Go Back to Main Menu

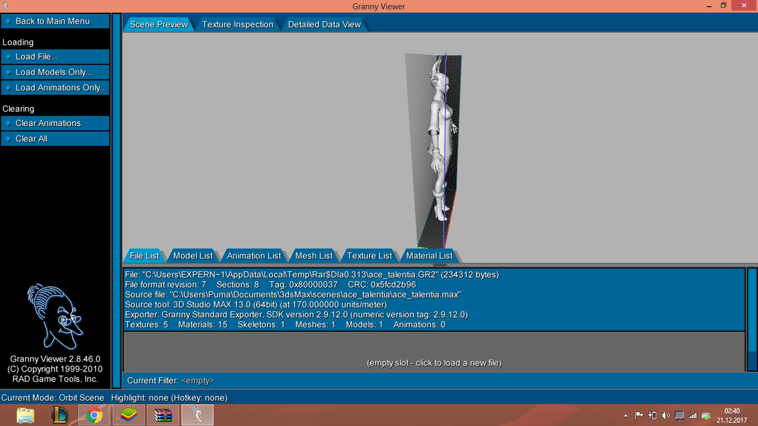tap(55, 21)
